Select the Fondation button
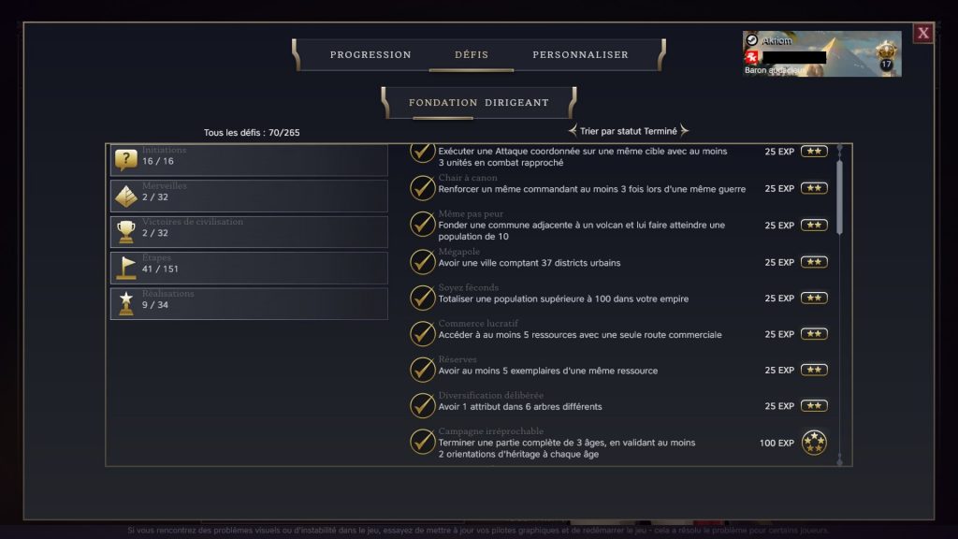 click(x=442, y=102)
